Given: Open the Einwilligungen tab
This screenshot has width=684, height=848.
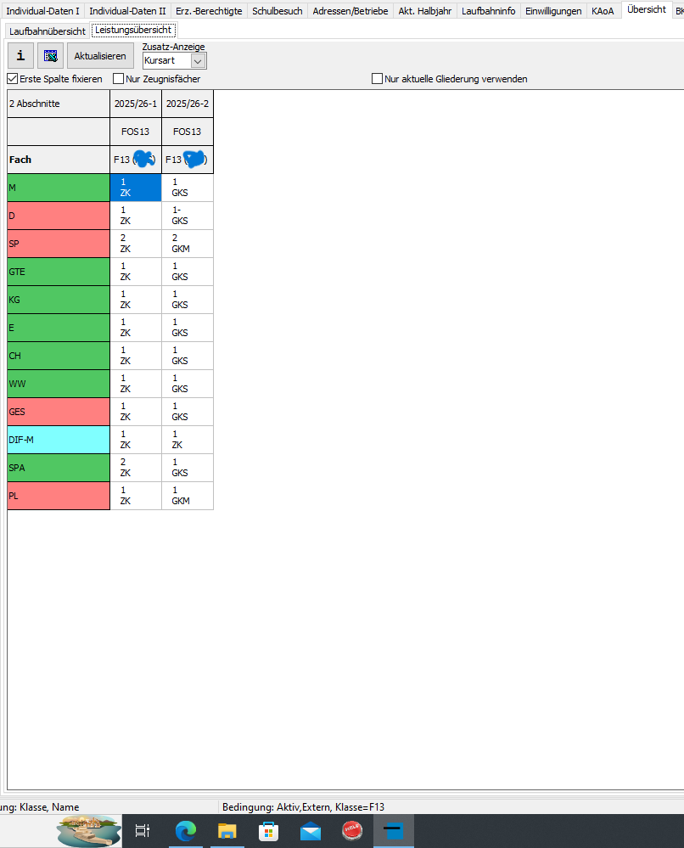Looking at the screenshot, I should point(553,11).
